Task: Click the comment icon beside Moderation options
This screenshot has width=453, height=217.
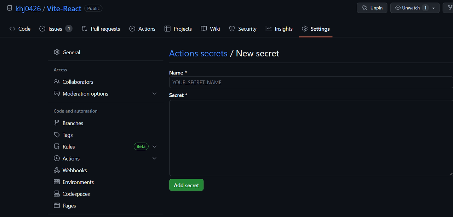Action: click(57, 94)
